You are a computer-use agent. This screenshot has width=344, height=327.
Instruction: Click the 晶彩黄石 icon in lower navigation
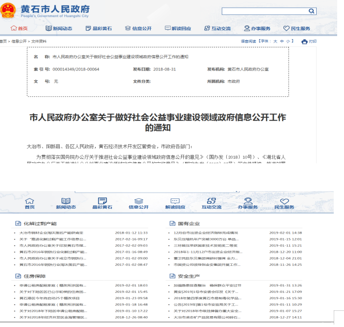[x=102, y=201]
